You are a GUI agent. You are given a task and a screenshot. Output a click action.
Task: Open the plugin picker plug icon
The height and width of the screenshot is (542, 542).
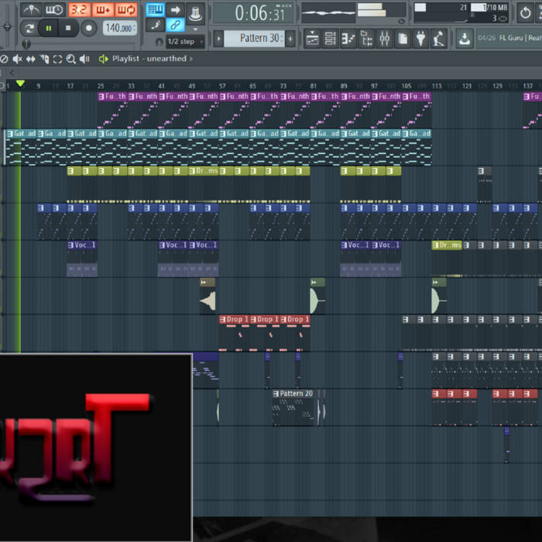pos(420,38)
